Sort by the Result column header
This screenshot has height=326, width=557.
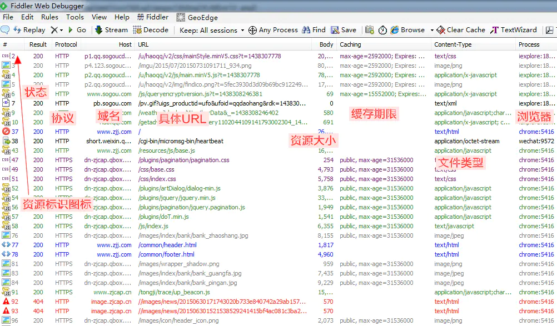click(38, 44)
